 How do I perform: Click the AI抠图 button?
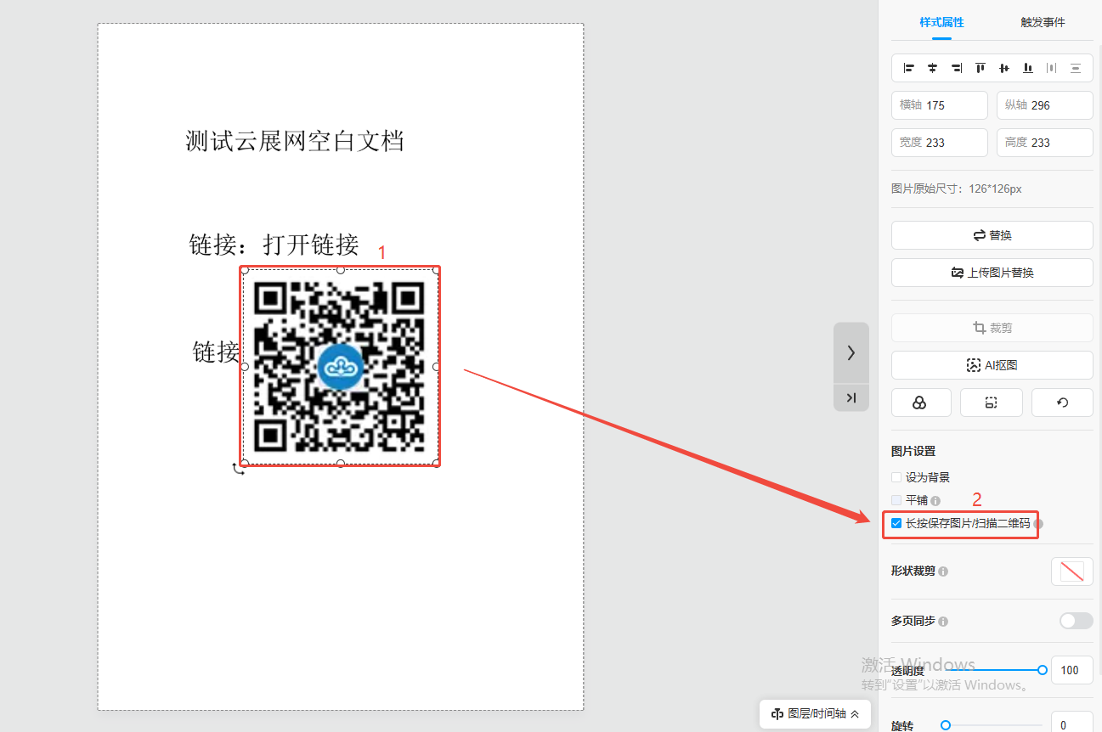(992, 365)
